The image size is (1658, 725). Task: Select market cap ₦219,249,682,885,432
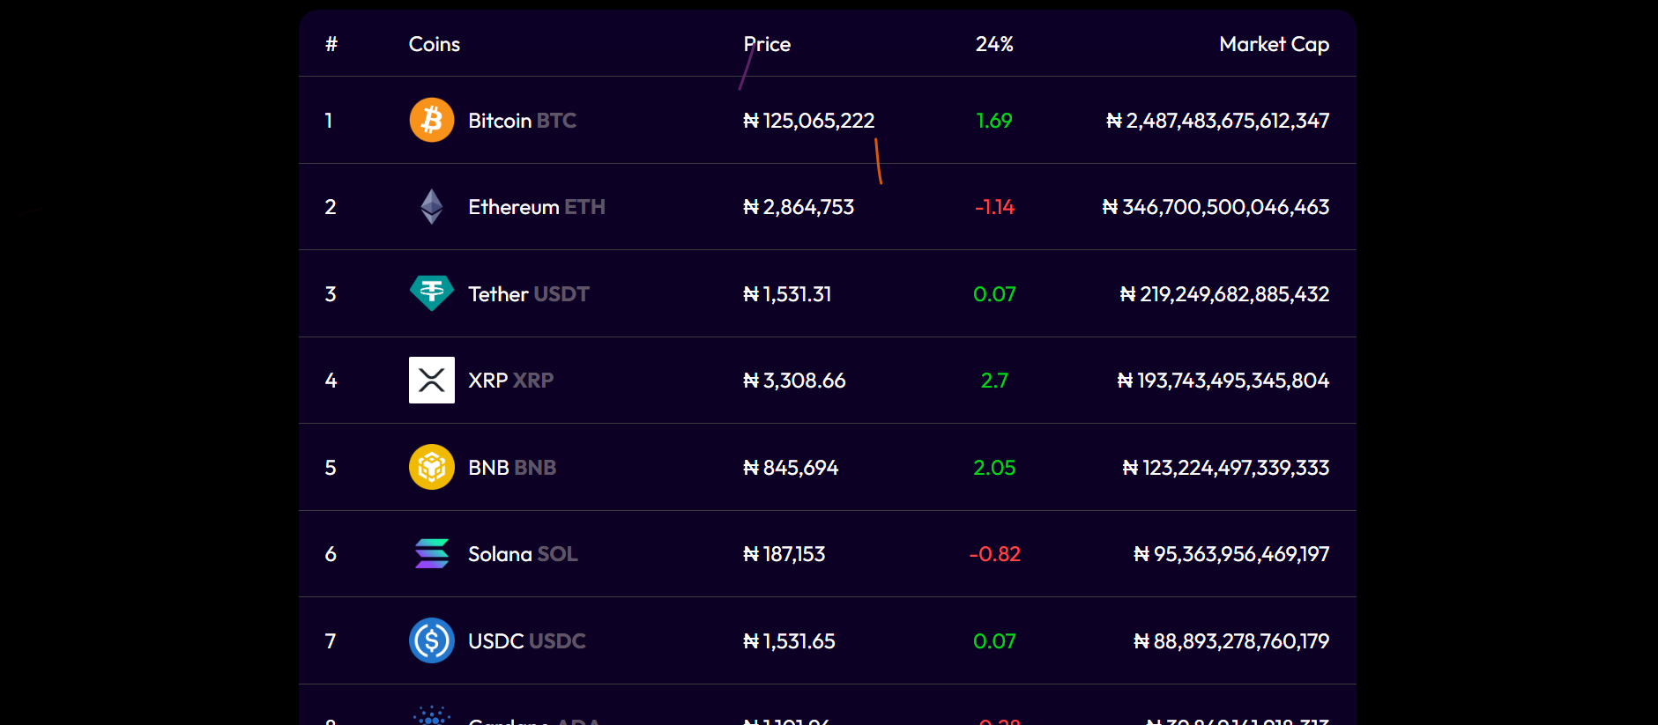pos(1224,294)
